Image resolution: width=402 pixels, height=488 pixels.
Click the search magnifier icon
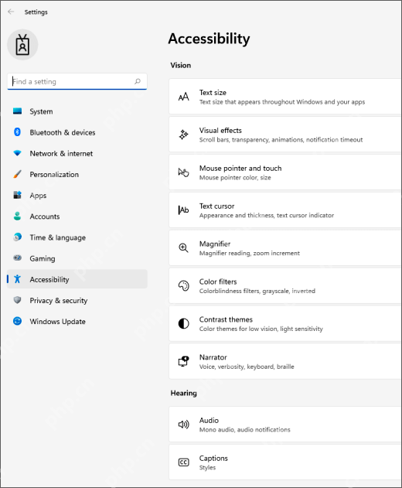point(138,81)
